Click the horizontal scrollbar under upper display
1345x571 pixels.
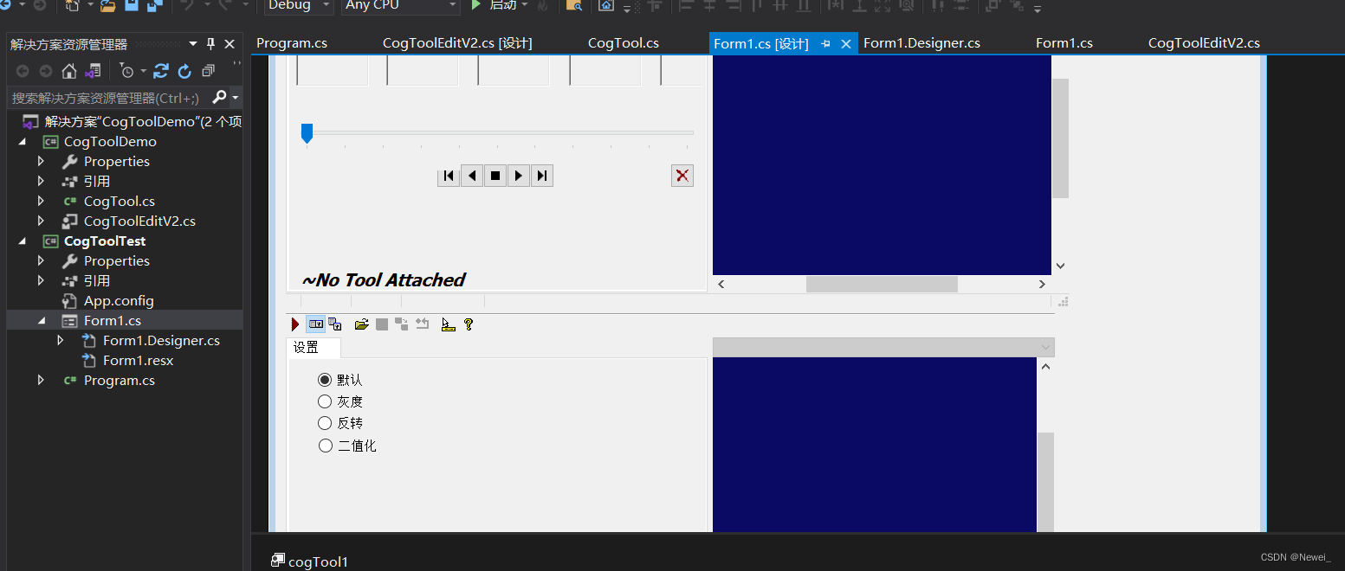click(x=882, y=284)
